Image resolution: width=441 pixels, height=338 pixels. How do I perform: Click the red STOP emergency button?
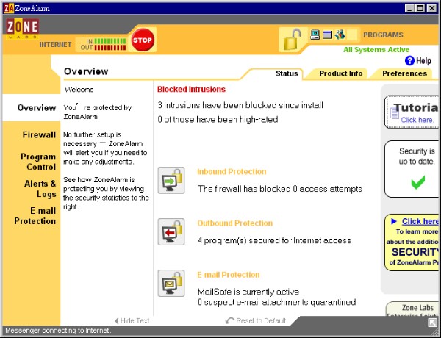point(143,40)
